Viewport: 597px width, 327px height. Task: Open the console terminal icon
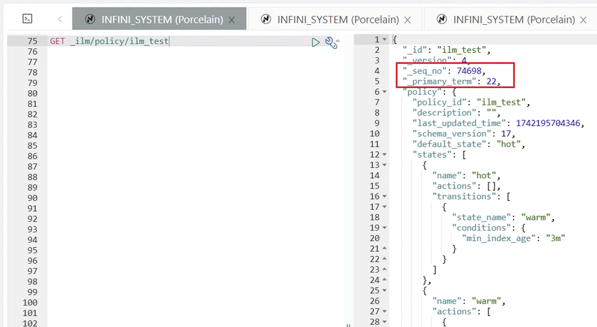(x=28, y=19)
